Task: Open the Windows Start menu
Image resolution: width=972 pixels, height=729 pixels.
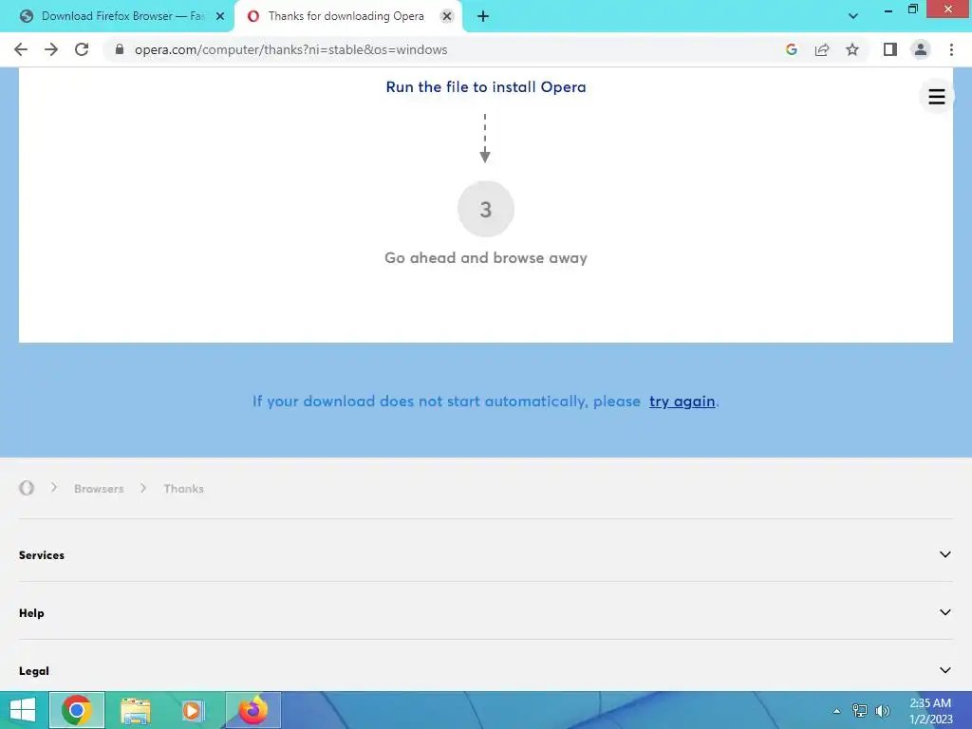Action: (23, 710)
